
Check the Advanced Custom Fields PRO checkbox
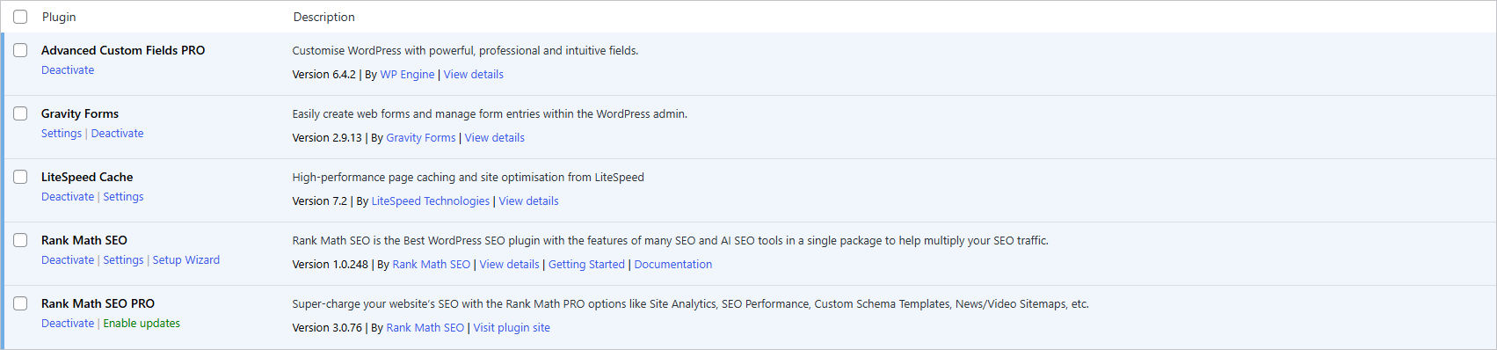point(20,50)
